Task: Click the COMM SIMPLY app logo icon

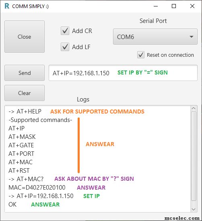Action: pos(7,6)
